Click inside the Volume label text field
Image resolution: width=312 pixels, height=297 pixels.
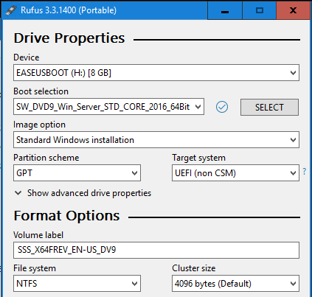click(156, 250)
